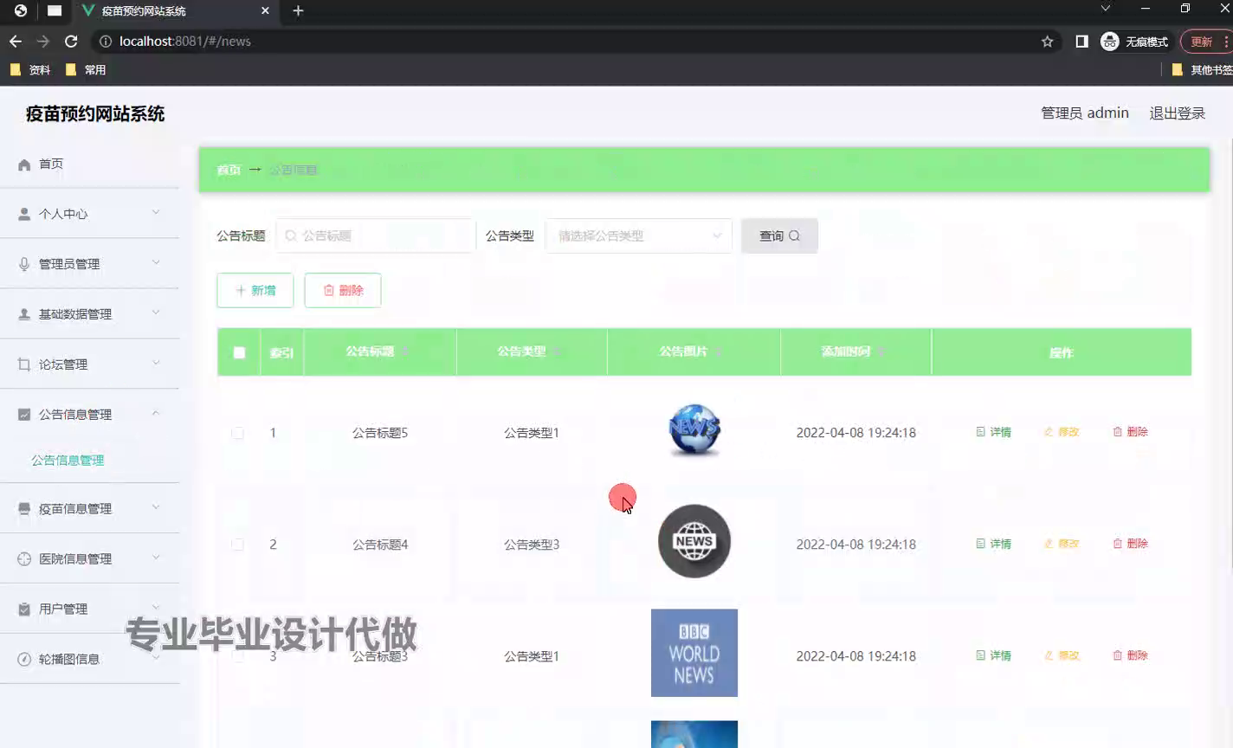Check the row 公告标题4 checkbox
1233x748 pixels.
(x=237, y=545)
